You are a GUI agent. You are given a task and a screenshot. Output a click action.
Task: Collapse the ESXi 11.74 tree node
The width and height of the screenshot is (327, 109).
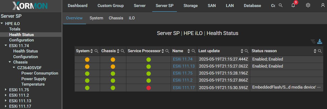pyautogui.click(x=6, y=45)
